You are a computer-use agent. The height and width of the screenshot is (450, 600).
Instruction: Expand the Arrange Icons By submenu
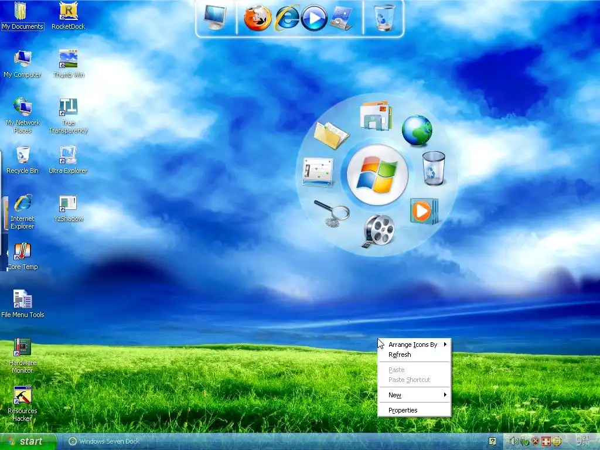414,345
